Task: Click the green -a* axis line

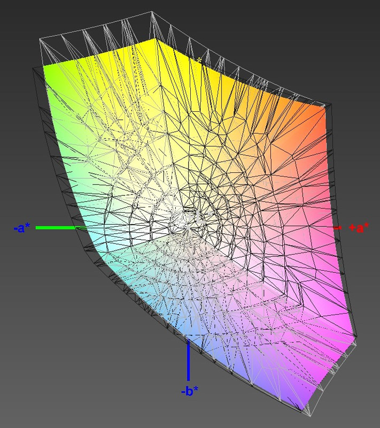Action: (x=61, y=228)
